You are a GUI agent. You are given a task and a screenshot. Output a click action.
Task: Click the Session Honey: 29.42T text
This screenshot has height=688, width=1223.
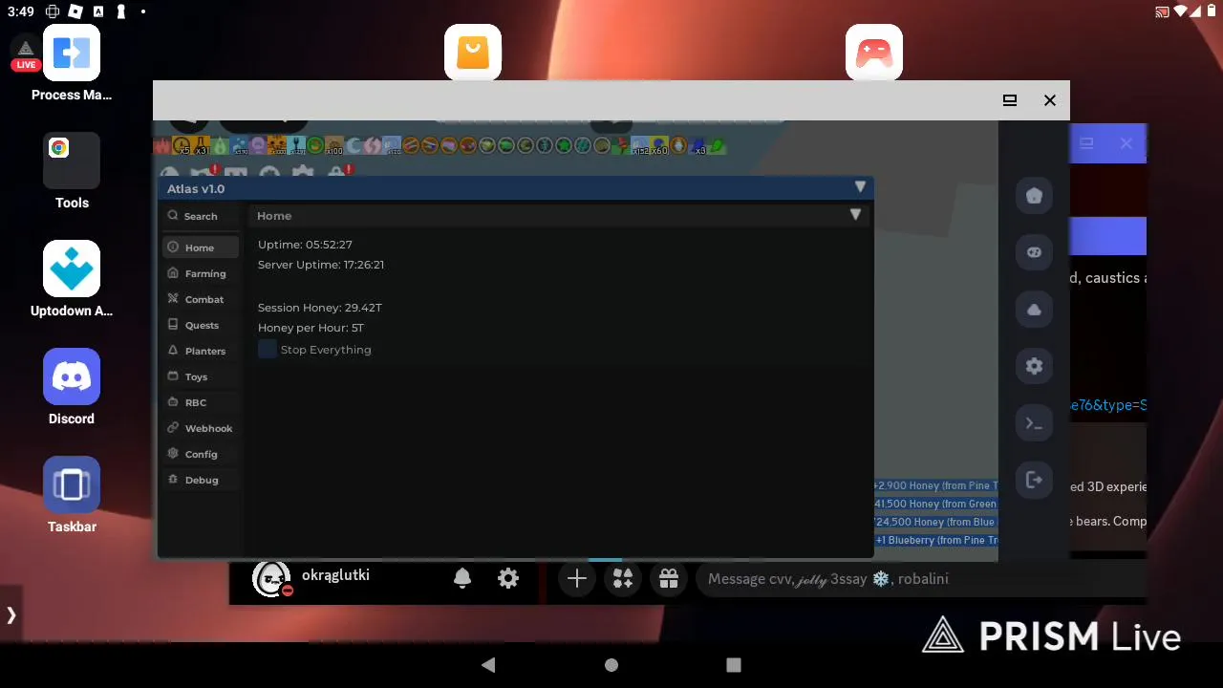click(319, 308)
